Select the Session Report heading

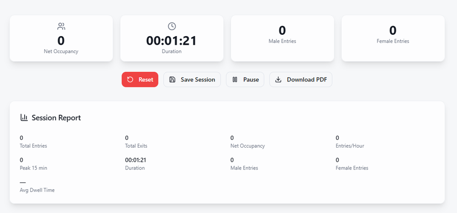pos(56,118)
